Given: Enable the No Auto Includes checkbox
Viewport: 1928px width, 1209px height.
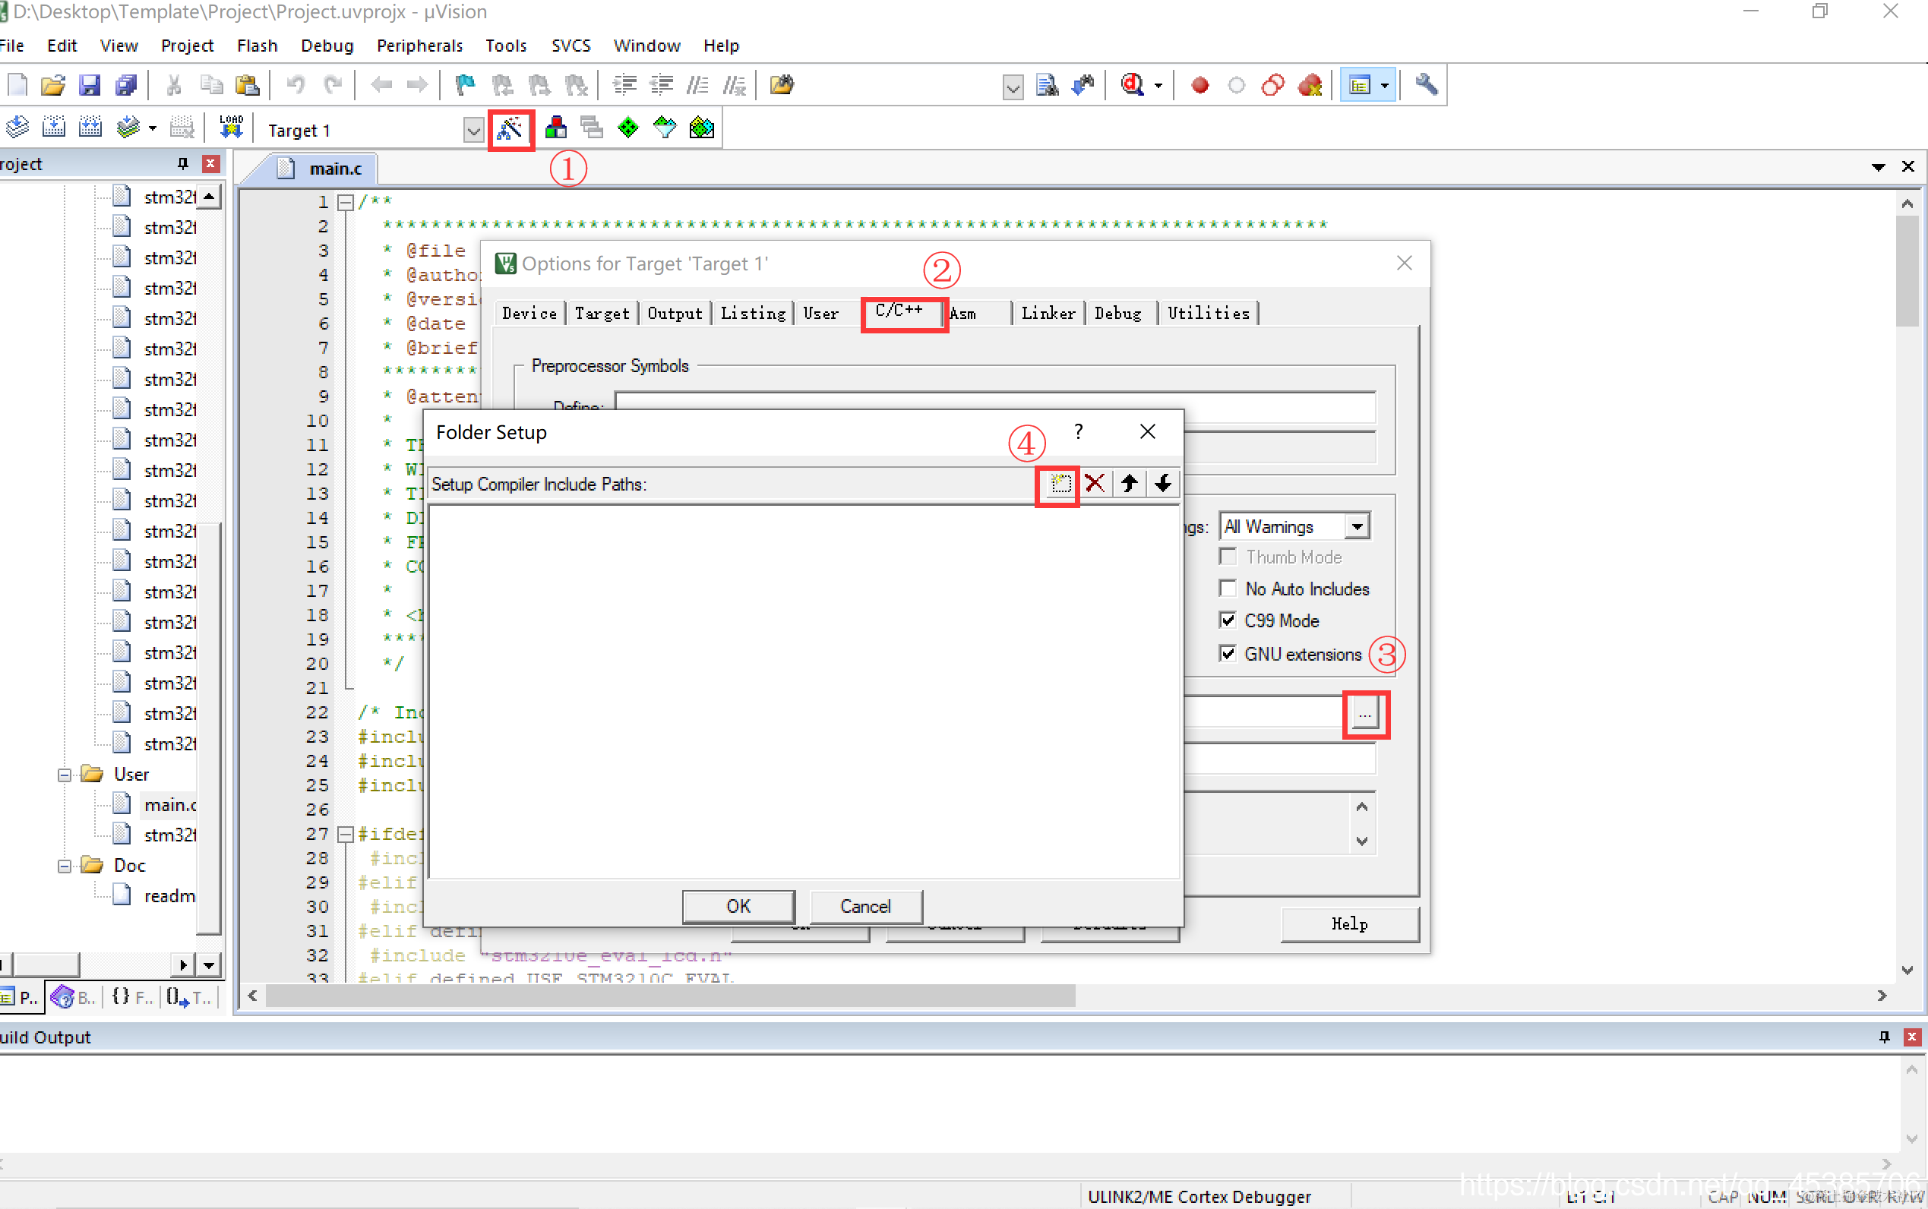Looking at the screenshot, I should click(1228, 589).
